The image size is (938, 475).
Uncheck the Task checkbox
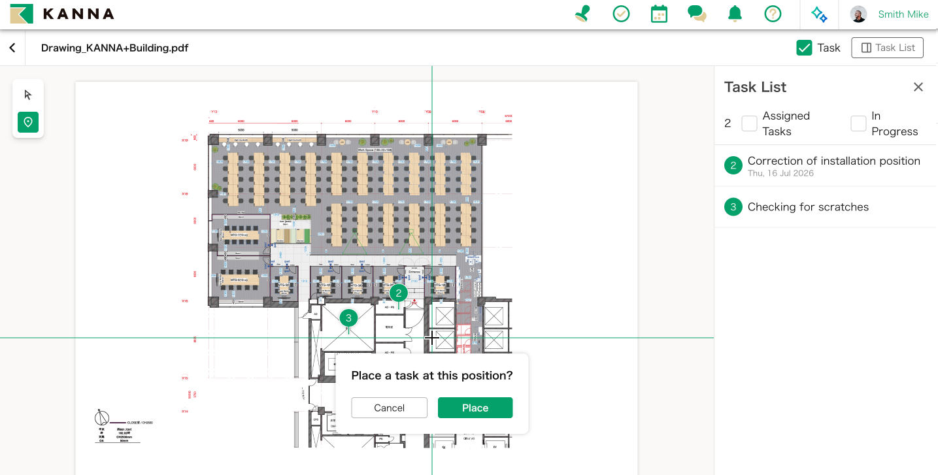804,48
